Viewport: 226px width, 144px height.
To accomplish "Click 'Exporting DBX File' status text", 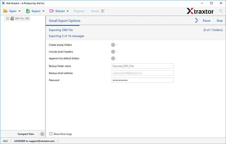I will [61, 30].
